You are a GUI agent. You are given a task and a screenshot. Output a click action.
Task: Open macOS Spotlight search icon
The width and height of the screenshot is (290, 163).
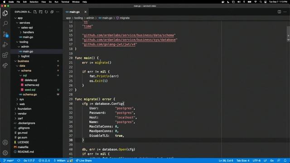[261, 2]
